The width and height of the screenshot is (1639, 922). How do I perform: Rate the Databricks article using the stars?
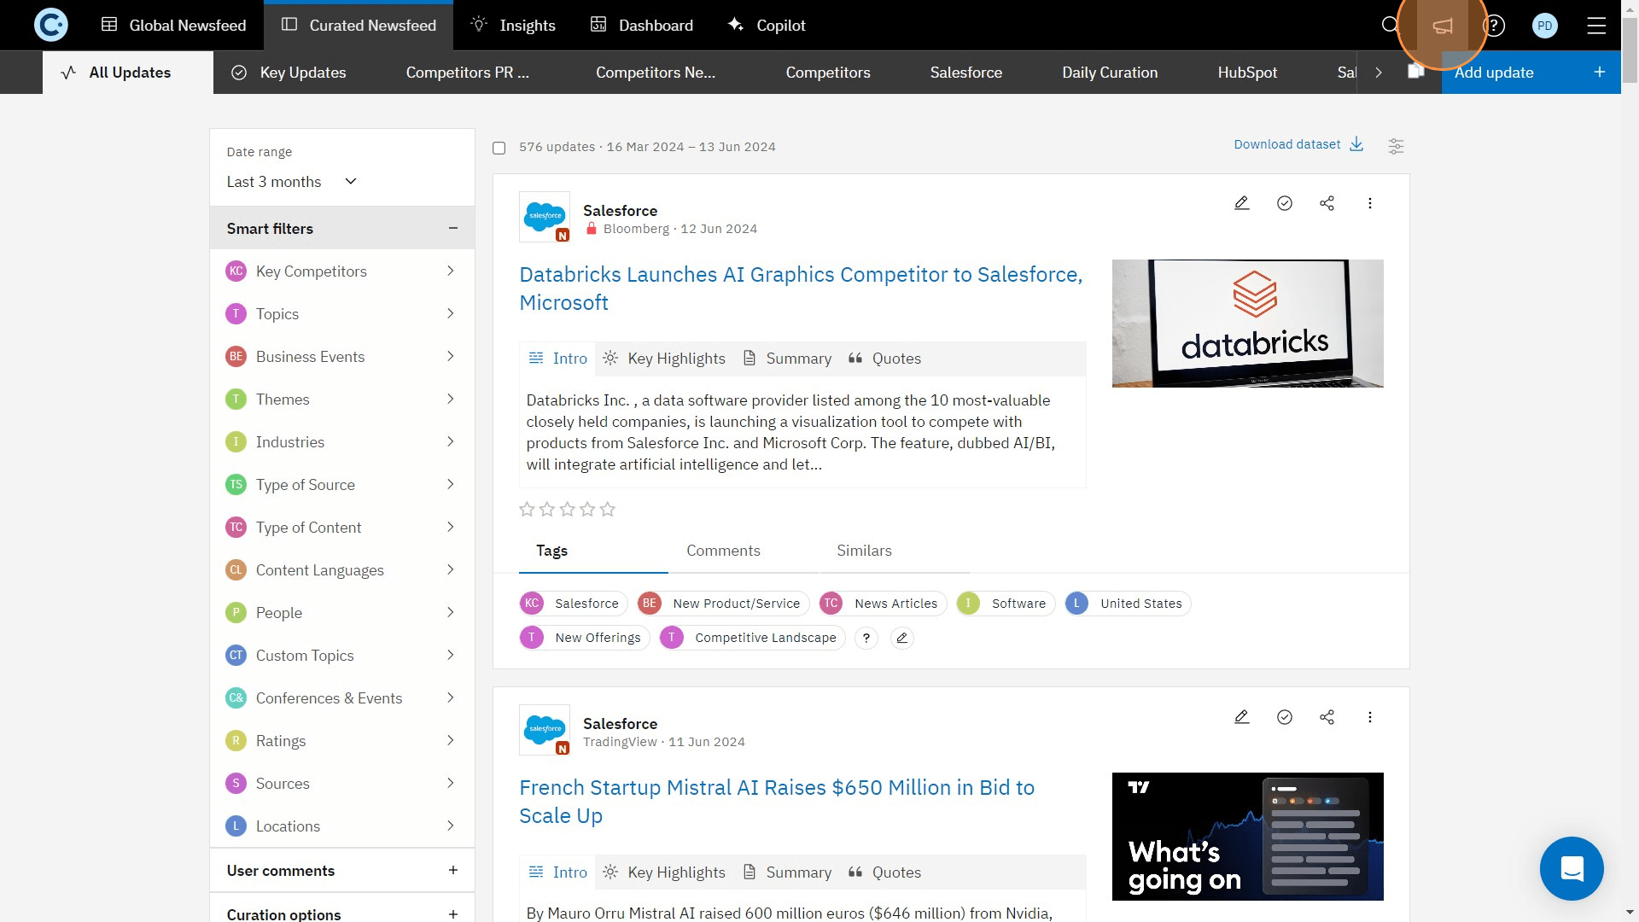pyautogui.click(x=567, y=509)
